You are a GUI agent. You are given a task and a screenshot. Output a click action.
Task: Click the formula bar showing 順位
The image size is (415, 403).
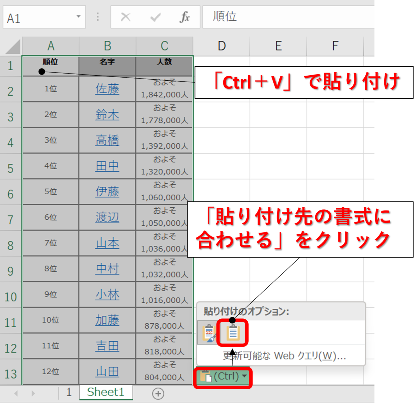(x=288, y=17)
